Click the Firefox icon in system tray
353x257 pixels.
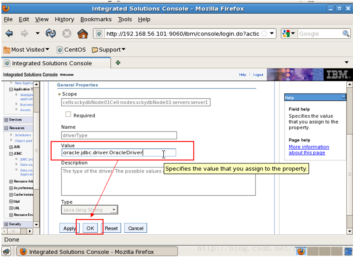(x=301, y=252)
